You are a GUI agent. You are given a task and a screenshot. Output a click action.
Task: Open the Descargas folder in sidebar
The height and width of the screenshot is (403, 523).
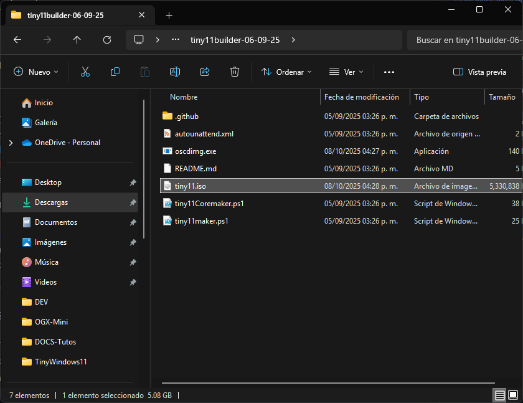(51, 202)
